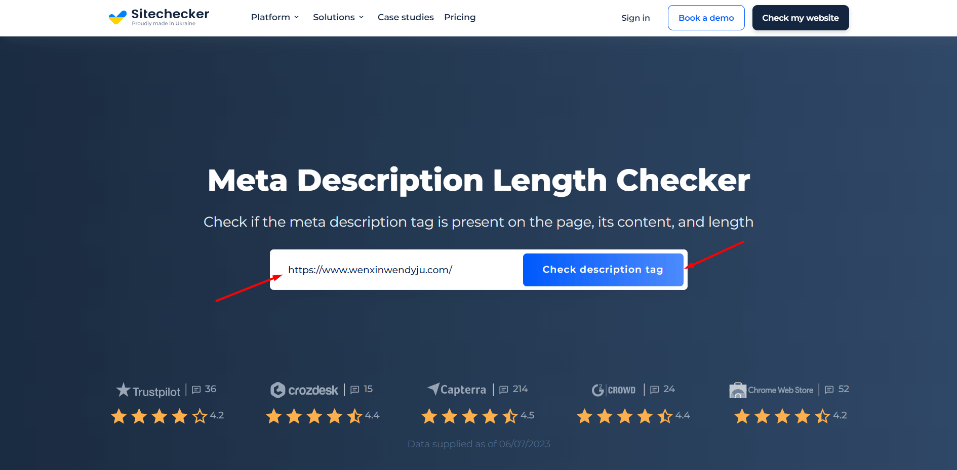The width and height of the screenshot is (957, 470).
Task: Click the Book a demo button
Action: click(706, 18)
